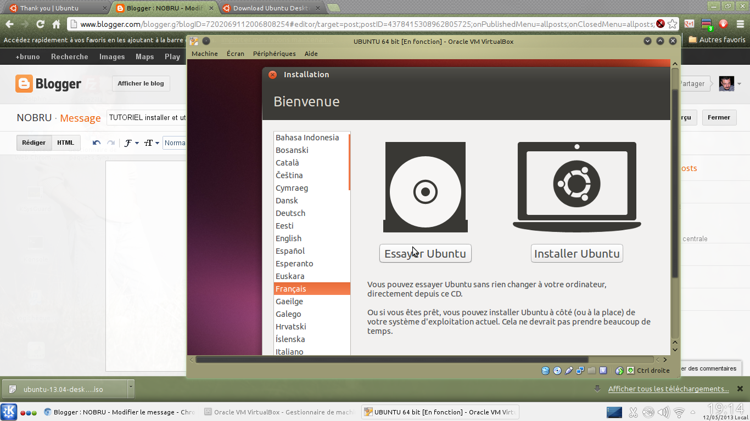Open the account dropdown beside the profile photo

pos(739,84)
